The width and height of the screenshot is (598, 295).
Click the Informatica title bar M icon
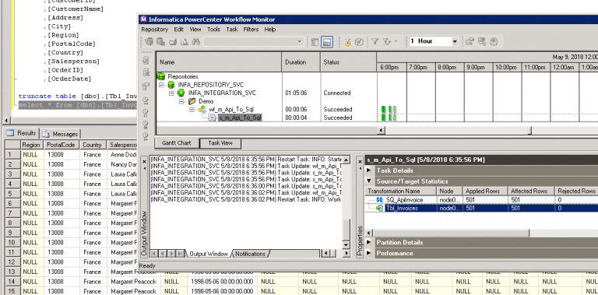[x=143, y=19]
